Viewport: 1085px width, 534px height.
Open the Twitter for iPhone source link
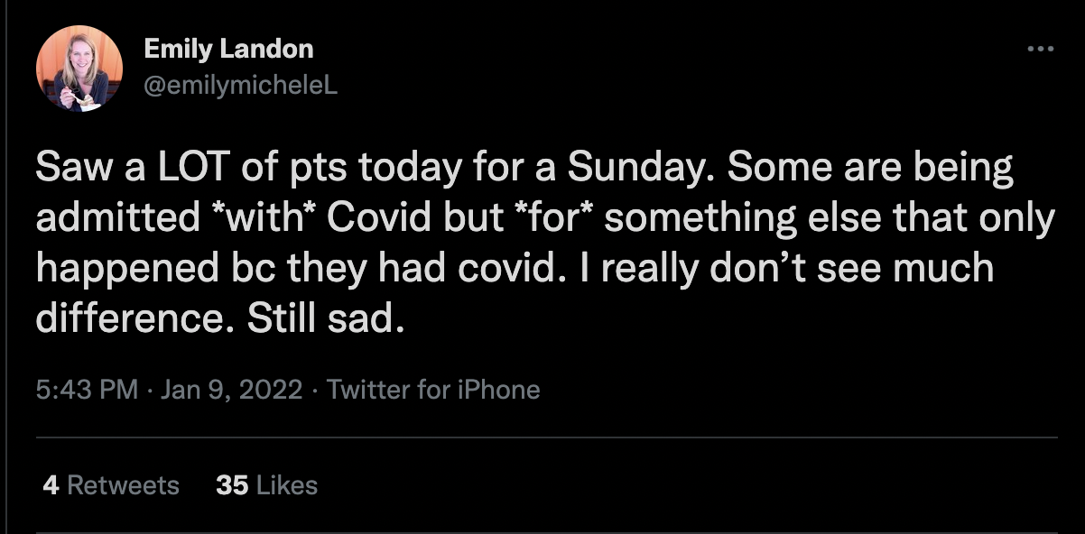click(433, 390)
